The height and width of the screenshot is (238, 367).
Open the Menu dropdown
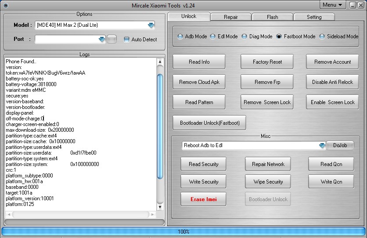332,5
